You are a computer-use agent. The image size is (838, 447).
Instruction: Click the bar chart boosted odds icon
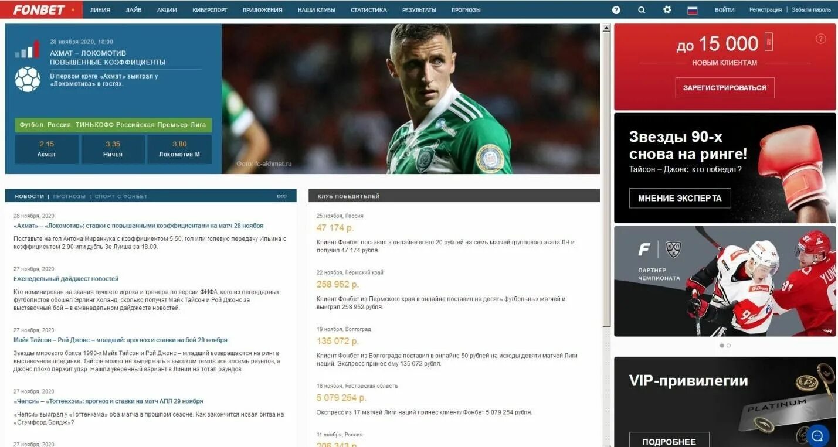click(x=28, y=49)
